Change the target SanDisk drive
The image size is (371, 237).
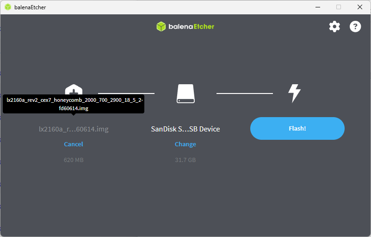(x=185, y=144)
